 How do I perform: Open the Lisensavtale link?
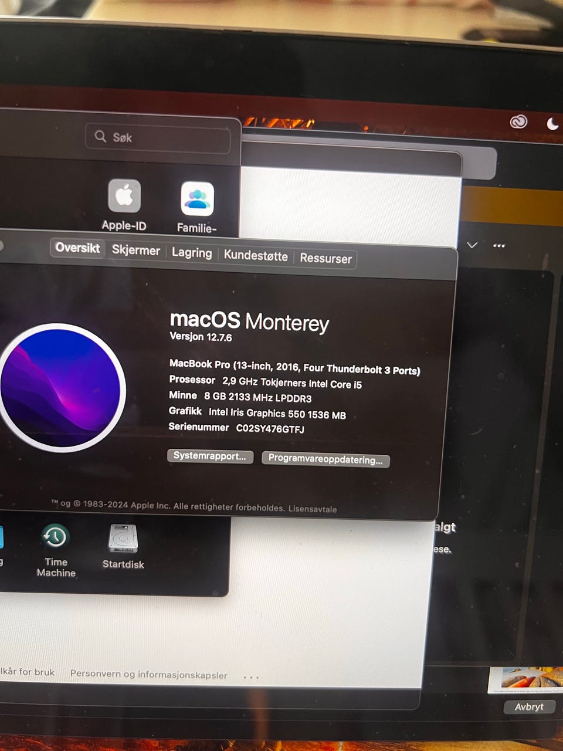tap(313, 509)
